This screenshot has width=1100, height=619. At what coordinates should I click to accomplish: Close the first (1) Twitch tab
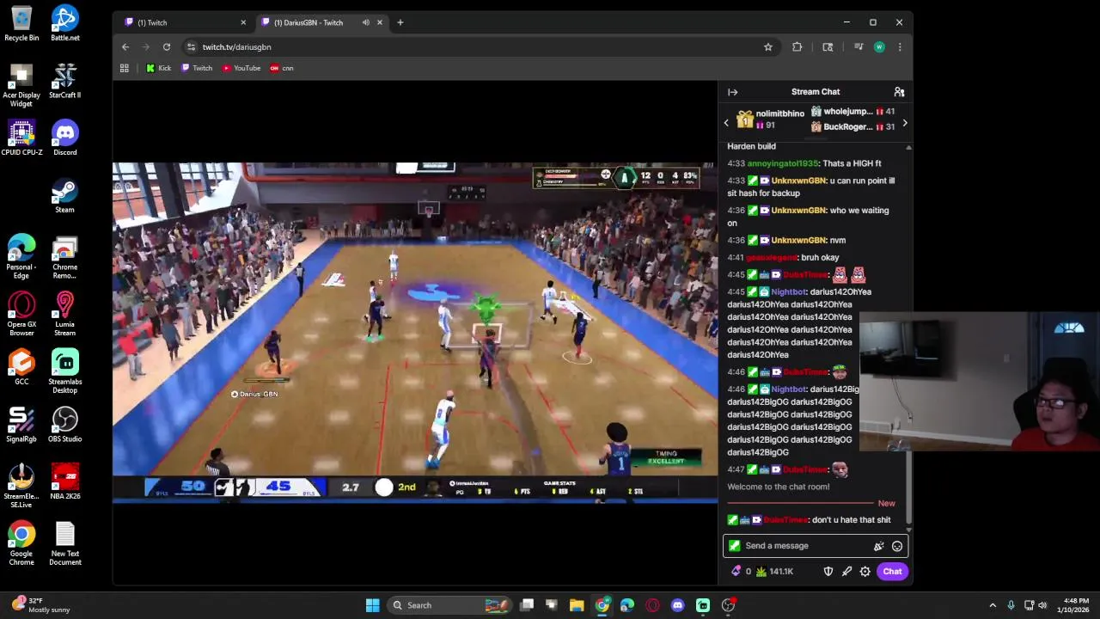[243, 22]
